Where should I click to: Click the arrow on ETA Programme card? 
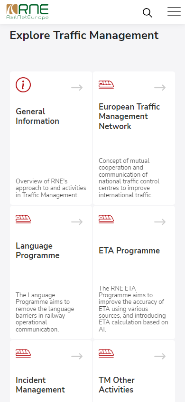[x=160, y=222]
